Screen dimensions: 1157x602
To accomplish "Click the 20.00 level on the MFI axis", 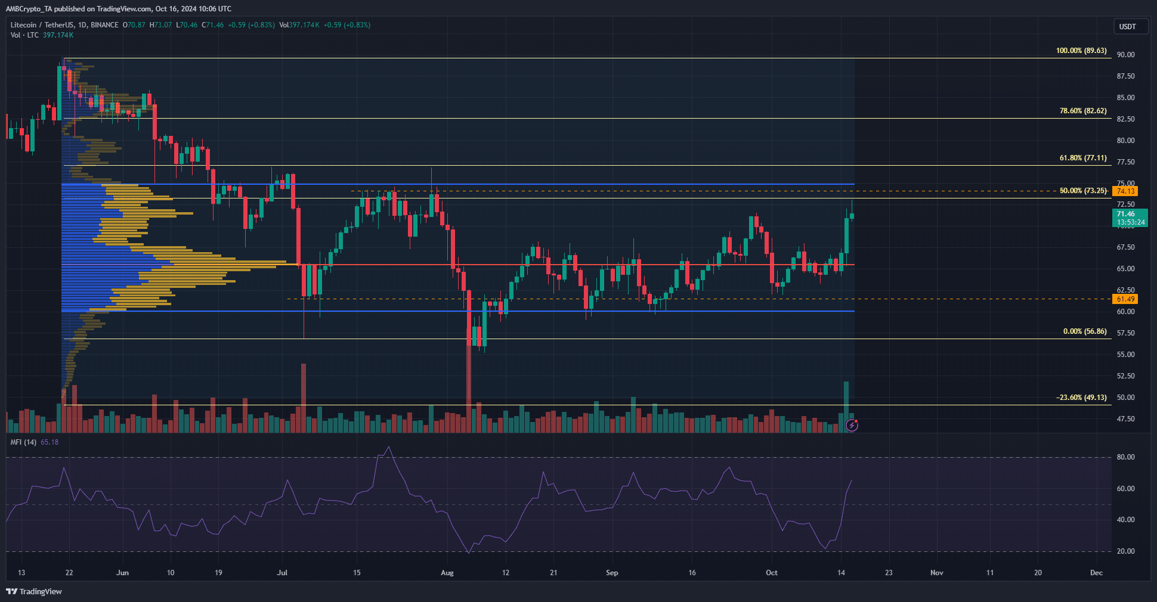I will click(x=1126, y=551).
